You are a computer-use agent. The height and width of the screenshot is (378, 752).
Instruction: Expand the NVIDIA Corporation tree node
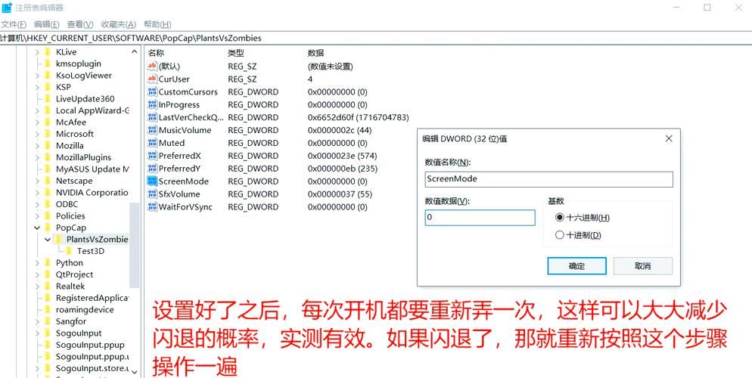(37, 193)
